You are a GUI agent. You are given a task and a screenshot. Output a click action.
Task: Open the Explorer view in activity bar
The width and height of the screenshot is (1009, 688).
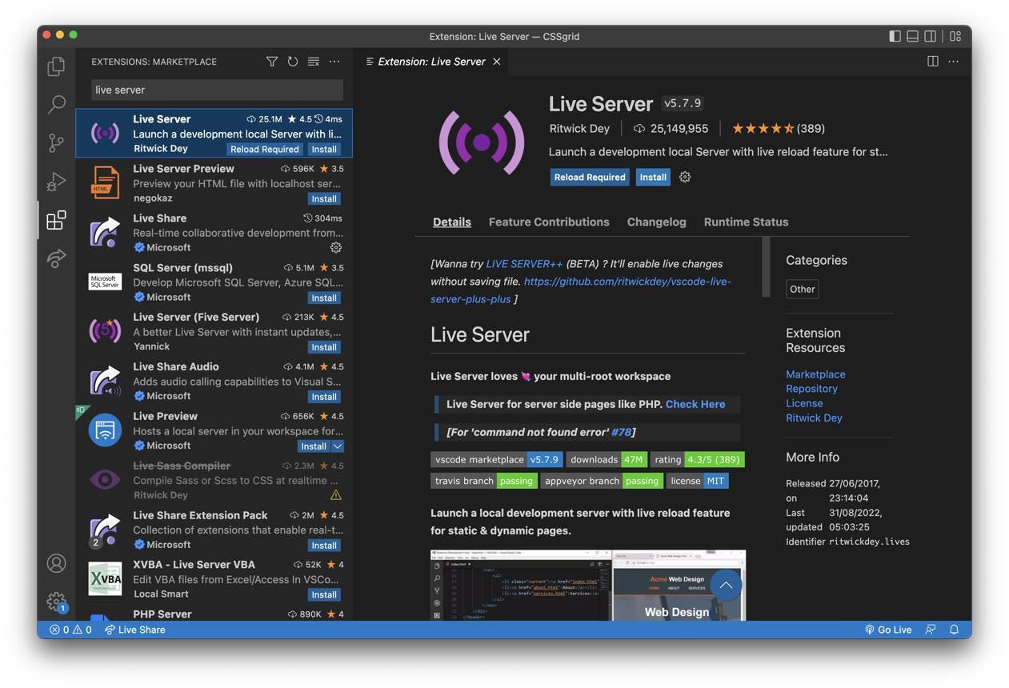[56, 66]
